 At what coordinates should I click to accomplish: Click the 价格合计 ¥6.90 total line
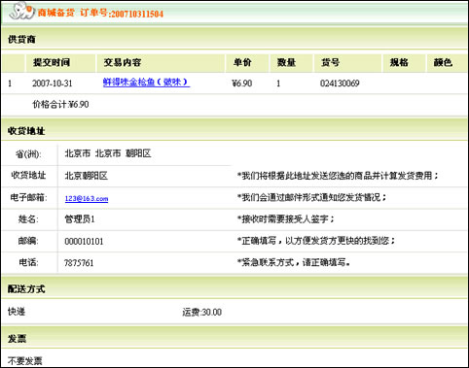tap(60, 104)
